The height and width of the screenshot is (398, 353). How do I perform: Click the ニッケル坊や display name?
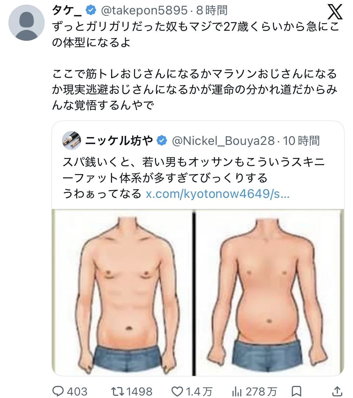[x=119, y=141]
